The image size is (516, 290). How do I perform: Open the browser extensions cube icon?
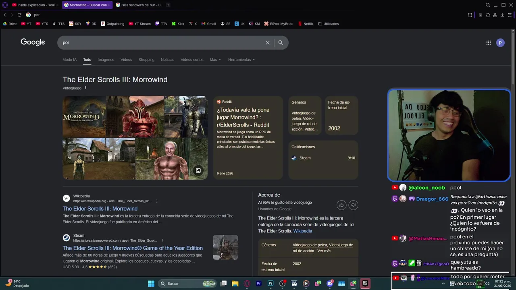488,15
